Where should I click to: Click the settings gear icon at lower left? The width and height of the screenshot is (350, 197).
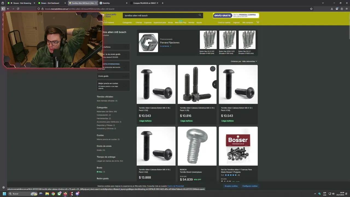pos(3,187)
